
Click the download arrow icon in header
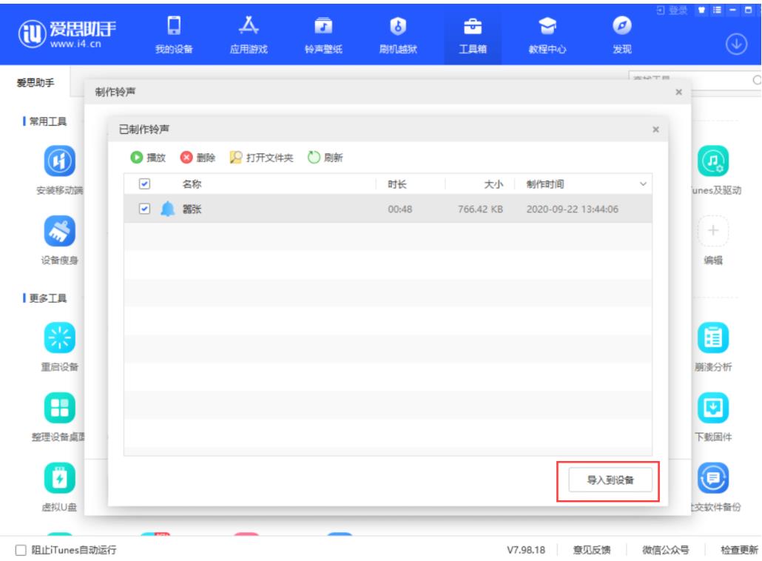[735, 44]
